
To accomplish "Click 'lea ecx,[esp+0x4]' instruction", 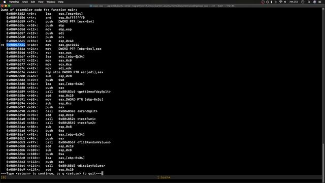I will coord(64,14).
